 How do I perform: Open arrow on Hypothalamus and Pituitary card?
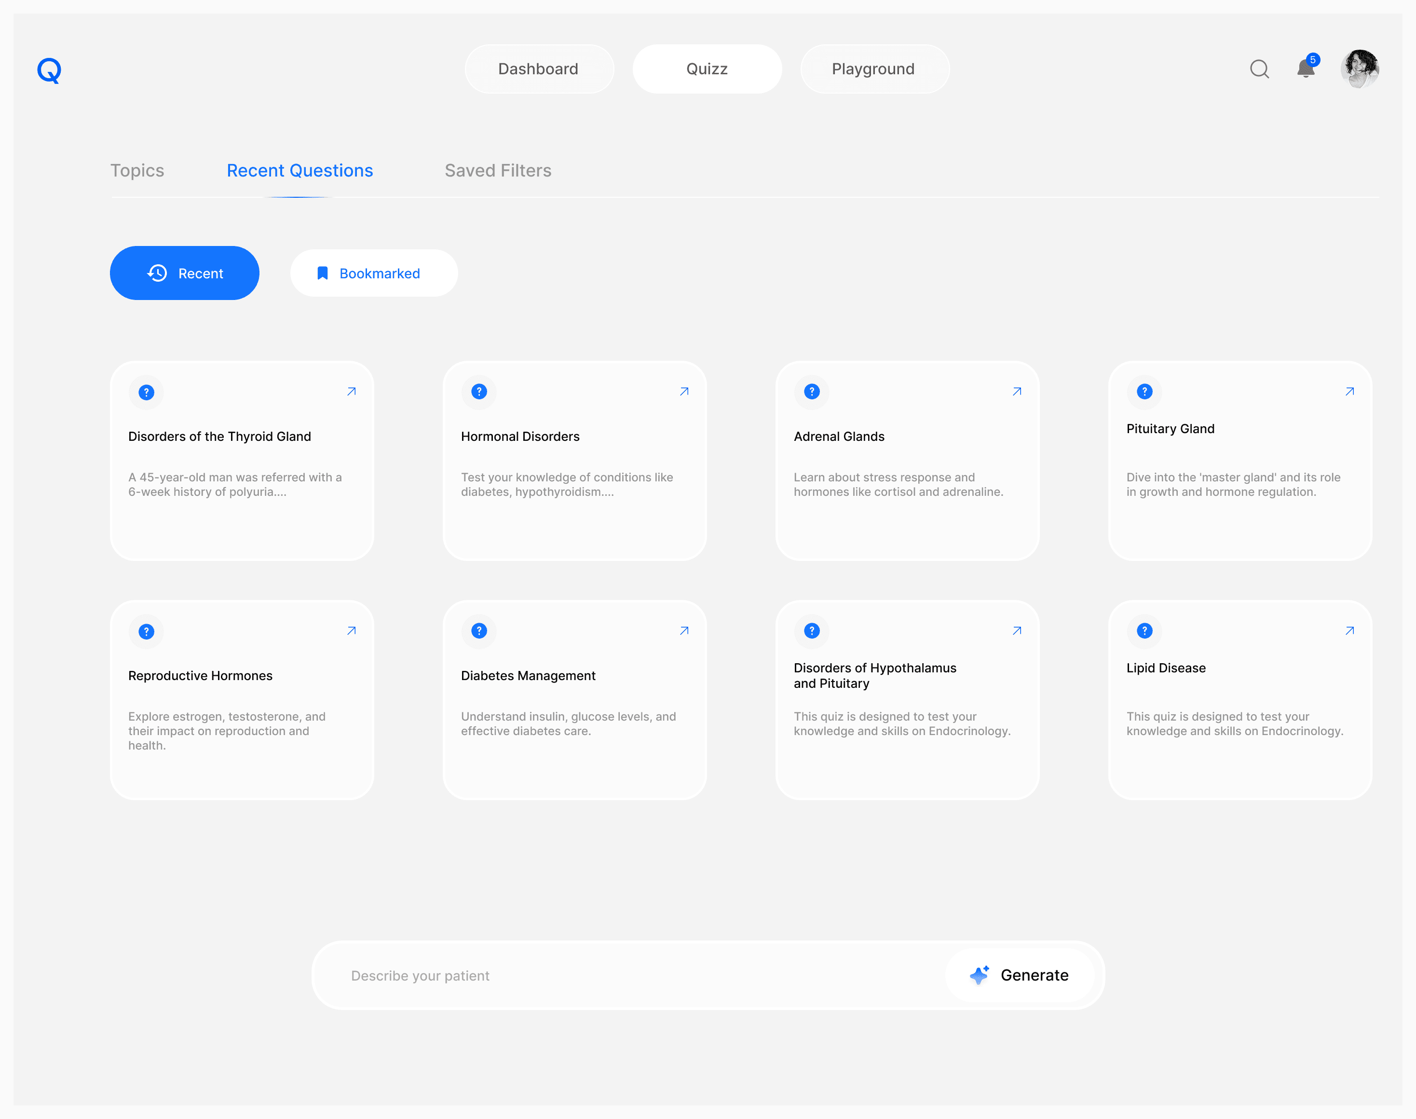pos(1017,631)
